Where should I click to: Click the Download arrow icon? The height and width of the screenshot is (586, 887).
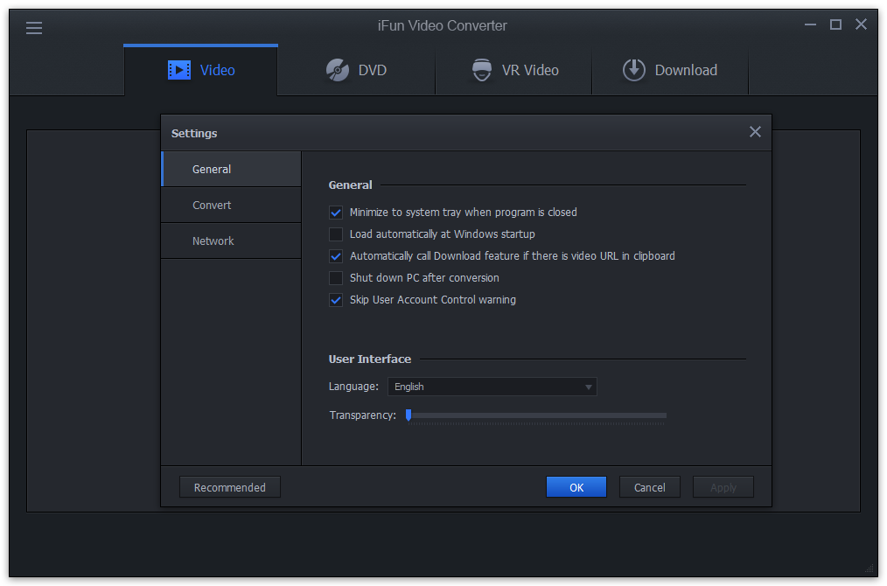(634, 70)
